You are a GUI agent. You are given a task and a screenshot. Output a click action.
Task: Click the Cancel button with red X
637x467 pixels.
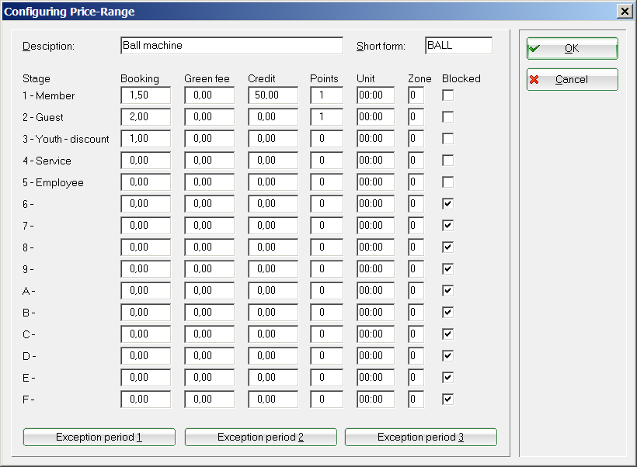572,79
